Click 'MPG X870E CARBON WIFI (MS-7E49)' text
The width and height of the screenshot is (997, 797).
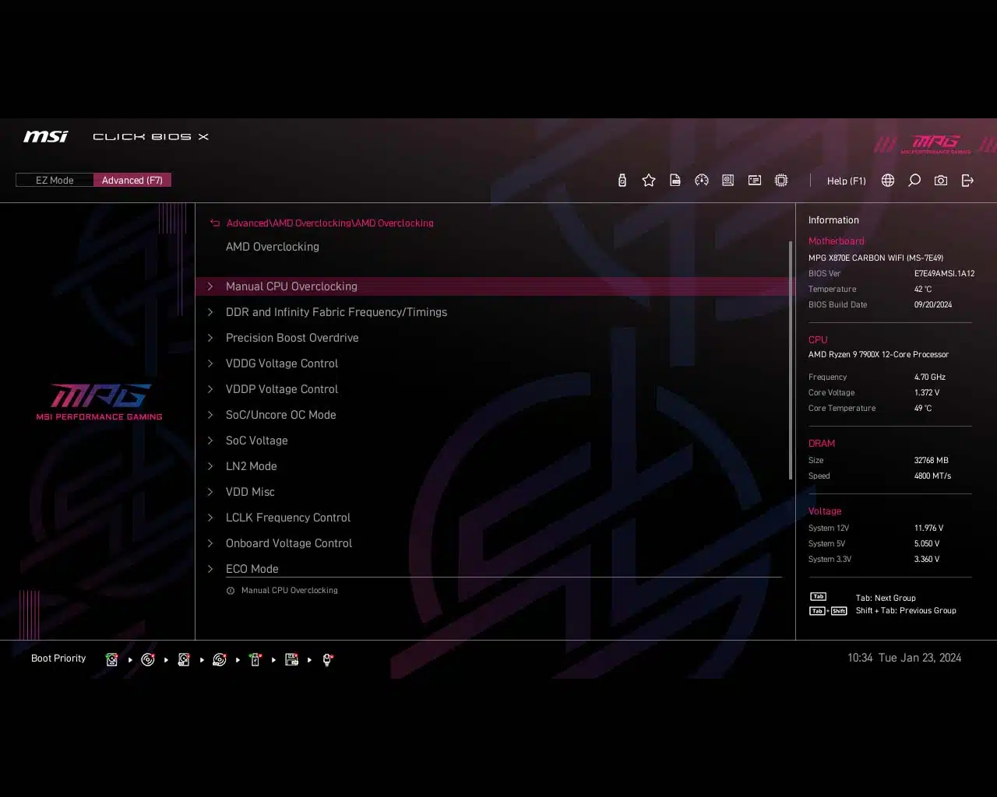pyautogui.click(x=875, y=258)
